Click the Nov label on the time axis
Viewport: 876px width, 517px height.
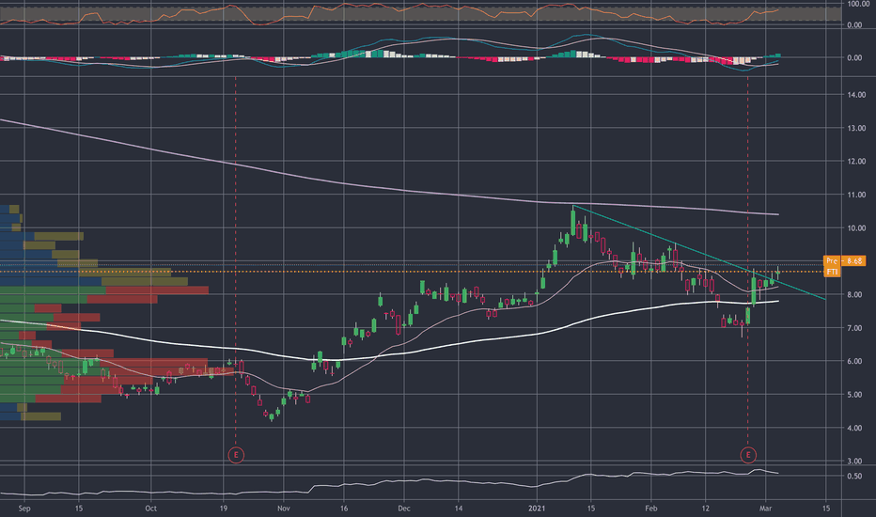(283, 509)
